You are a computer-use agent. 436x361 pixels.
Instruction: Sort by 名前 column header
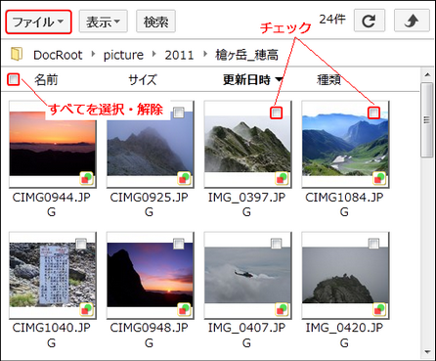point(46,79)
